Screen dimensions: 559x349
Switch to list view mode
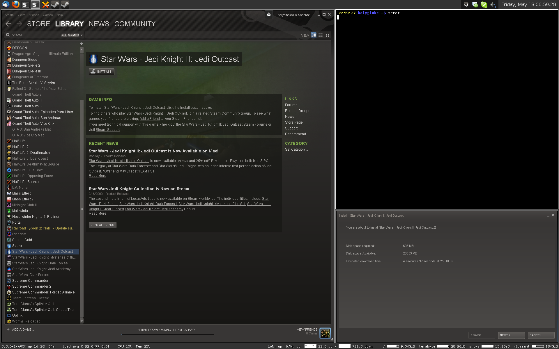(321, 35)
